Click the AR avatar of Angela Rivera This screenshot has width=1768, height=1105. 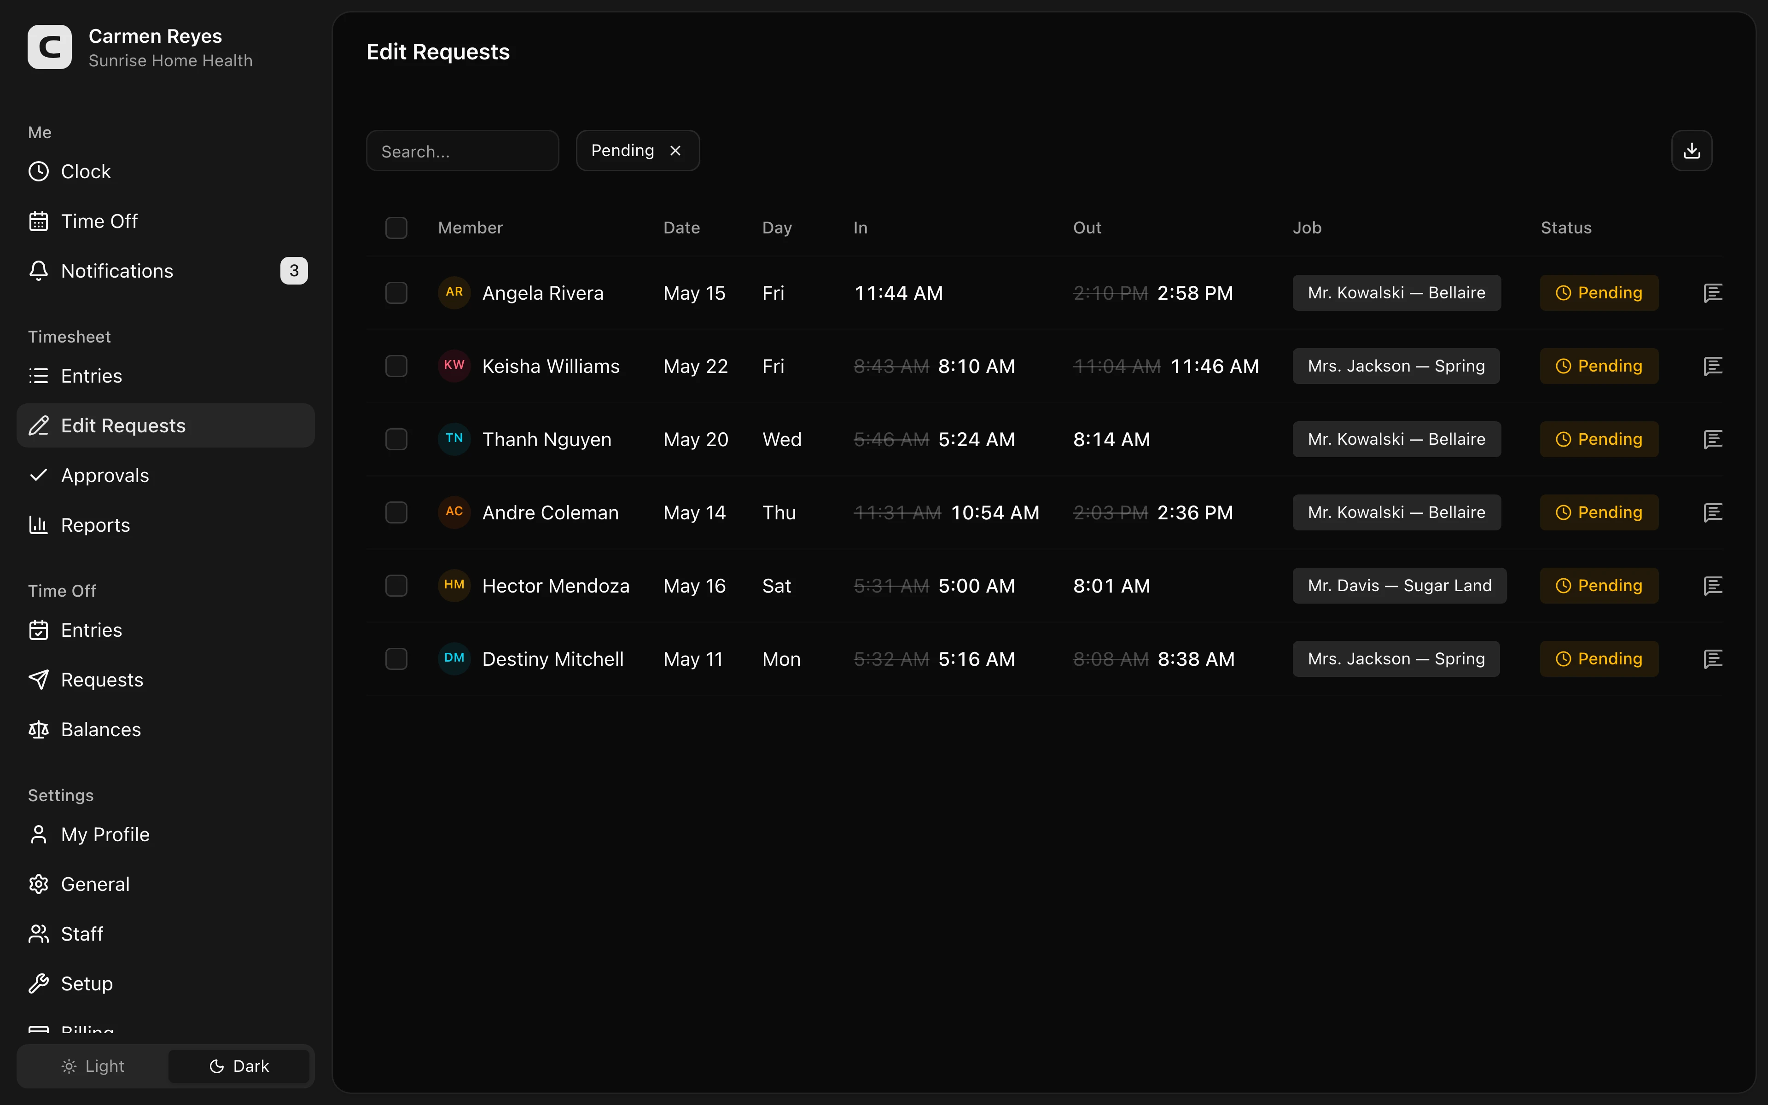(x=454, y=292)
